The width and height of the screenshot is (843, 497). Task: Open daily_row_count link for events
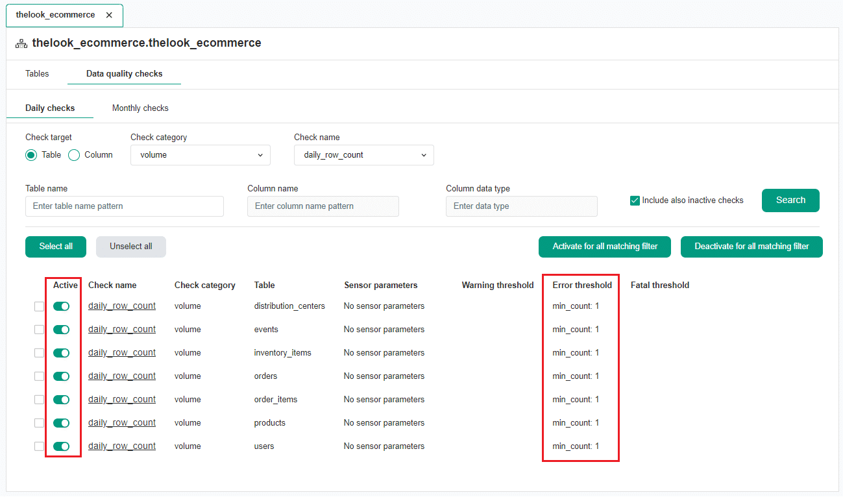(122, 330)
